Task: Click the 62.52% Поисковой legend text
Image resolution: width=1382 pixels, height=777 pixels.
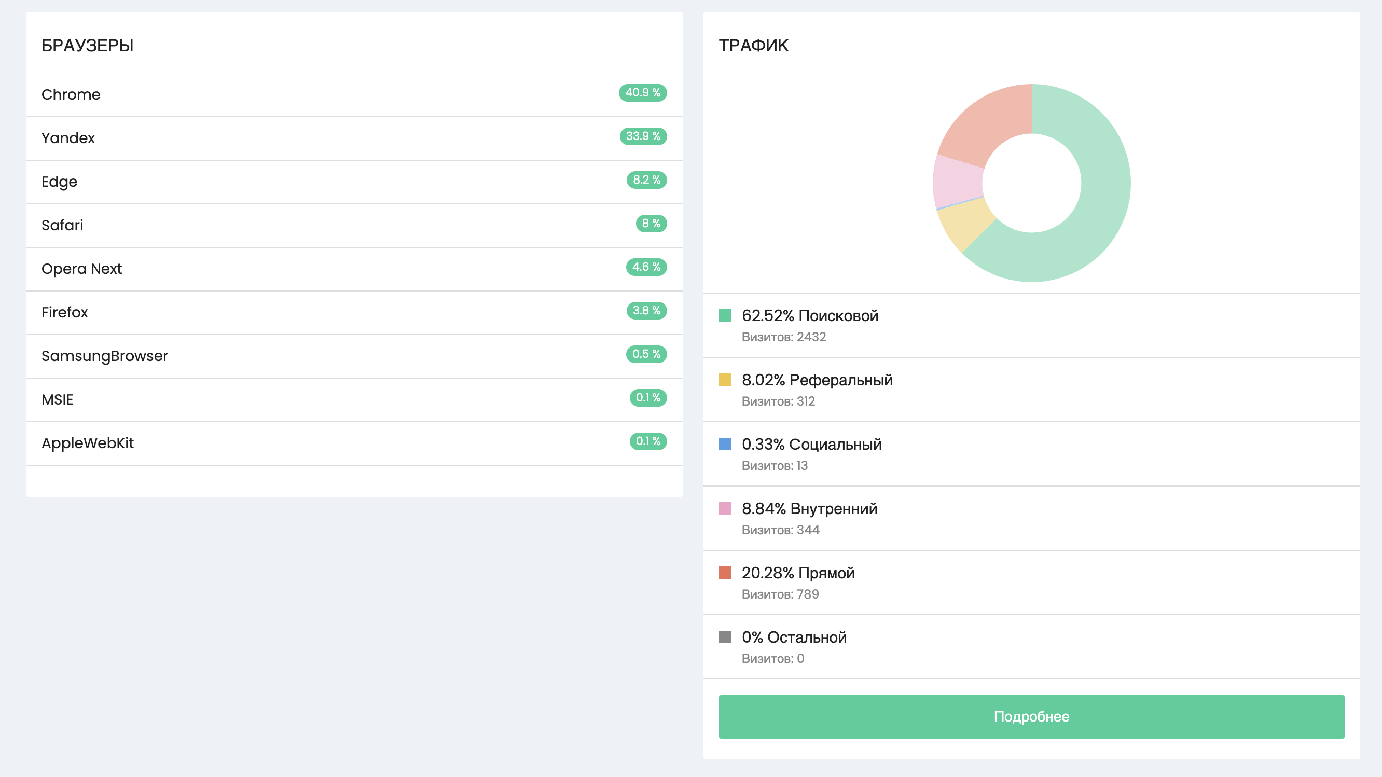Action: pyautogui.click(x=810, y=316)
